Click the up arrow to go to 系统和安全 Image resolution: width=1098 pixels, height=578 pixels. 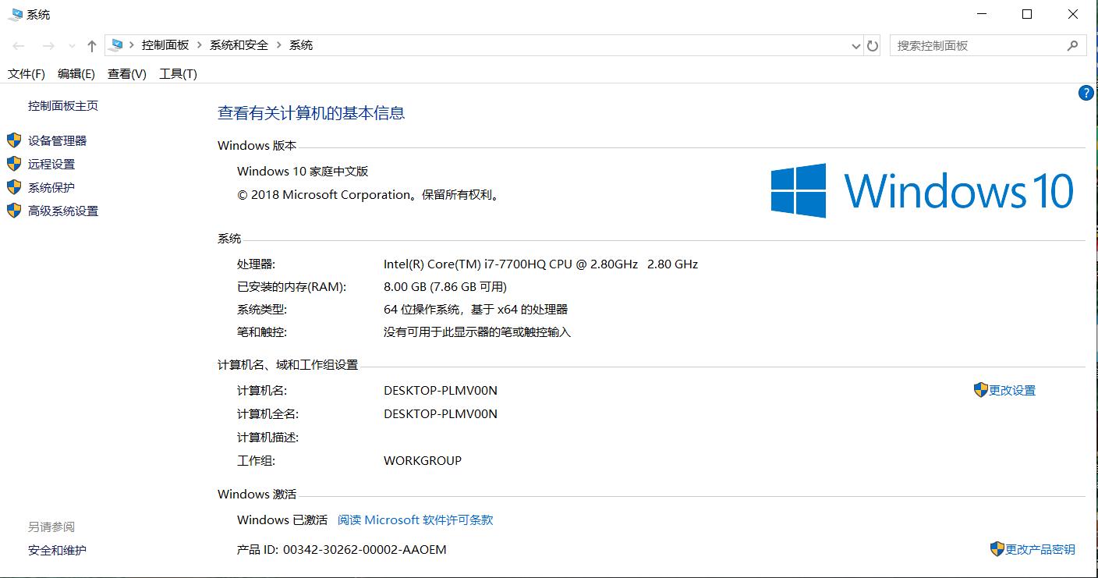click(x=91, y=45)
